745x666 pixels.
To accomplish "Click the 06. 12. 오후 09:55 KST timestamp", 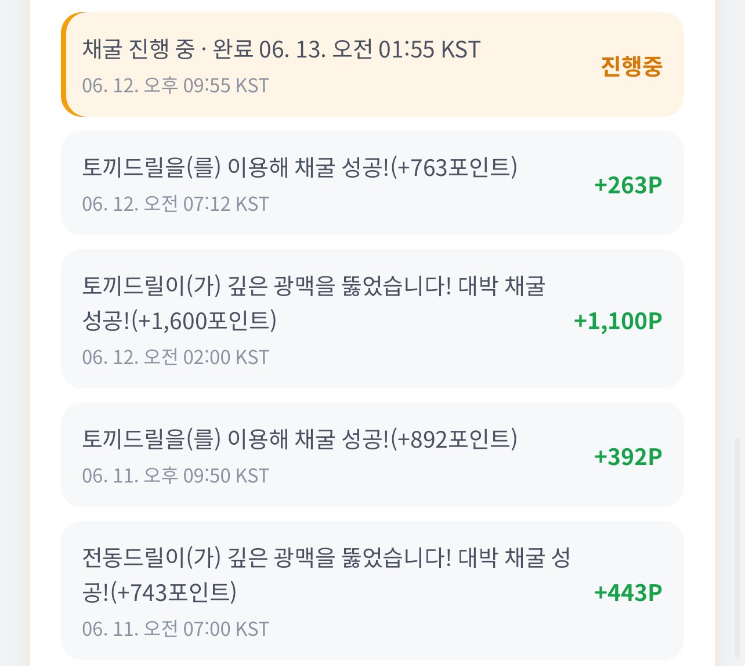I will (176, 86).
